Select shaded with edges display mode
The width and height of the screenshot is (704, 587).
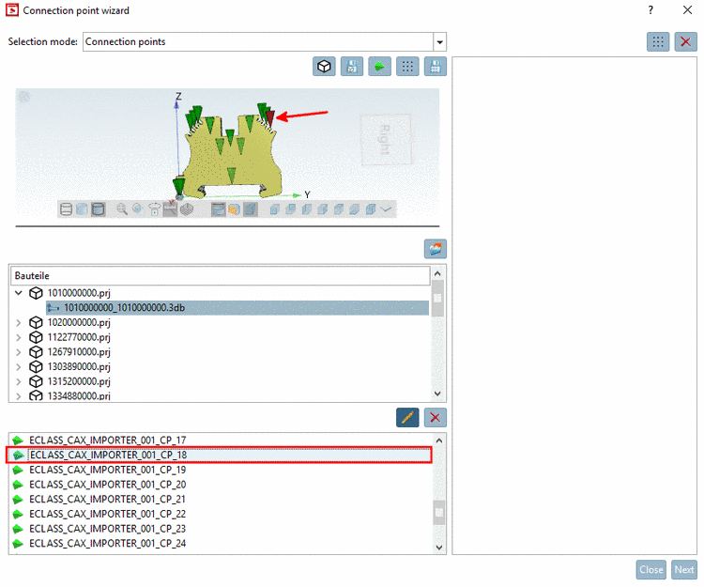coord(98,209)
